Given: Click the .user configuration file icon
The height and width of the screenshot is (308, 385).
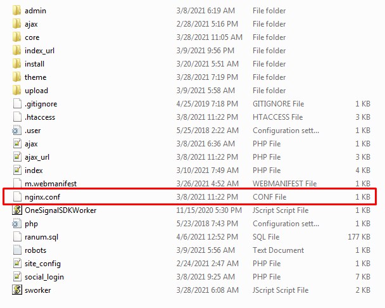Looking at the screenshot, I should [17, 131].
